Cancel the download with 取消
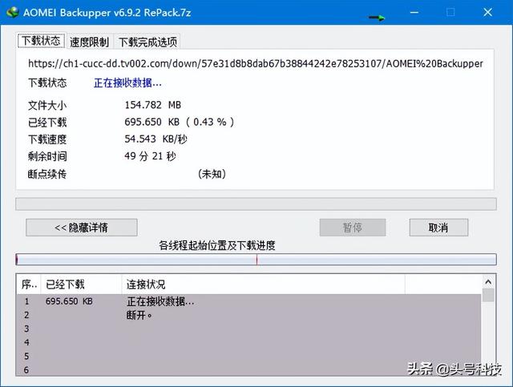513x387 pixels. (438, 228)
